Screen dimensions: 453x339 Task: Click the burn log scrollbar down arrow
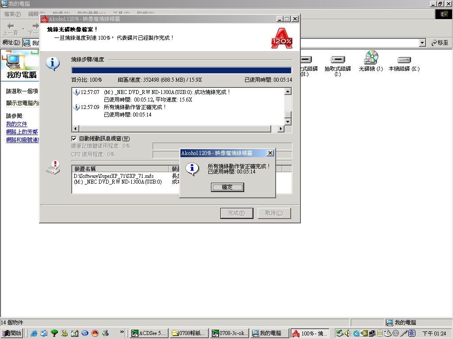click(x=288, y=122)
